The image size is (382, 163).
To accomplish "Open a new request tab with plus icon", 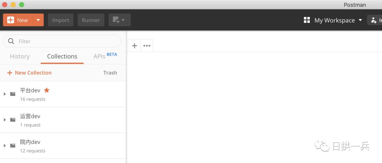I will (134, 46).
